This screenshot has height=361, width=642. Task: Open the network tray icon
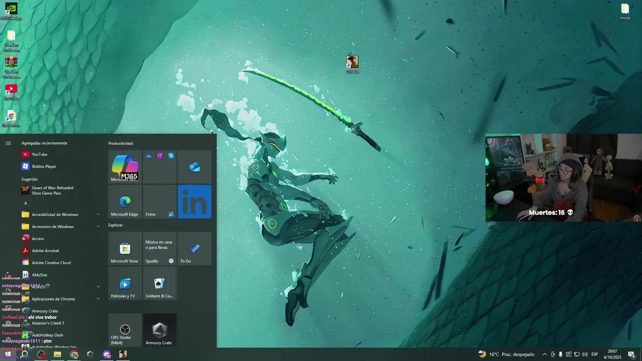click(576, 354)
